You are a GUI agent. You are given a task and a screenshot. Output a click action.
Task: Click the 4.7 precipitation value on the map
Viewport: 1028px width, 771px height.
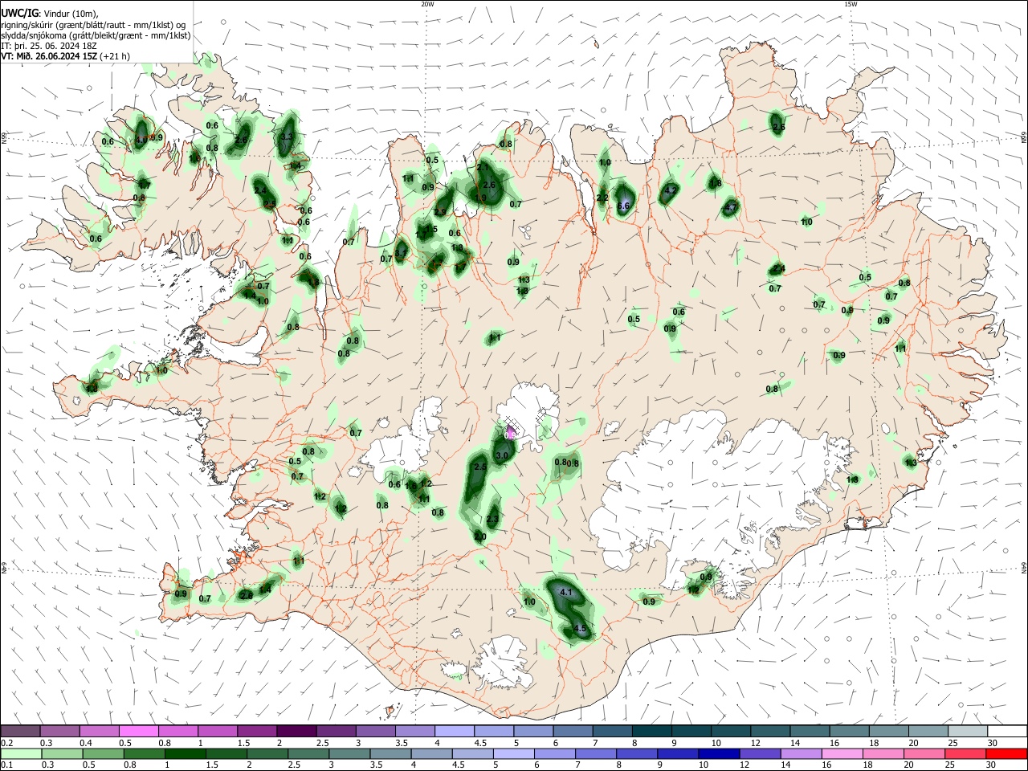pos(730,208)
